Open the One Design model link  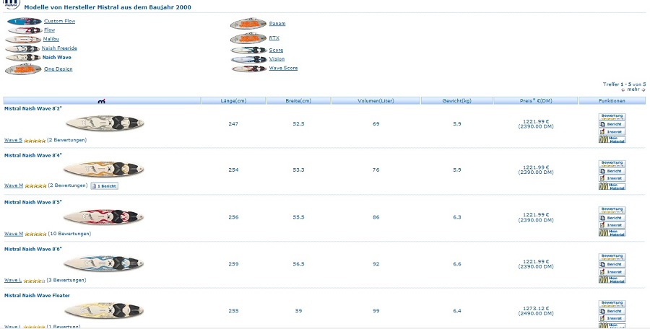point(58,69)
